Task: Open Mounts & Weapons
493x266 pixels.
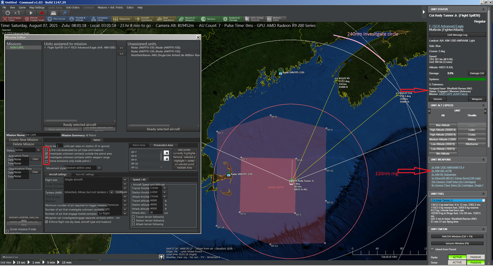Action: click(x=188, y=18)
